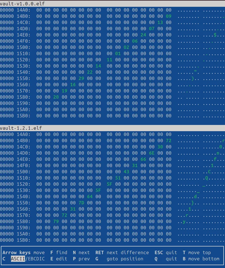The height and width of the screenshot is (268, 225).
Task: Select highlighted byte 43 in bottom pane
Action: pyautogui.click(x=126, y=172)
